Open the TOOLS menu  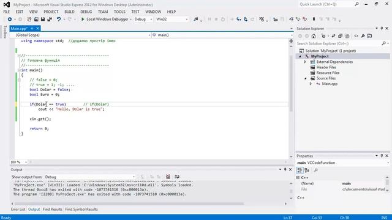[x=119, y=12]
